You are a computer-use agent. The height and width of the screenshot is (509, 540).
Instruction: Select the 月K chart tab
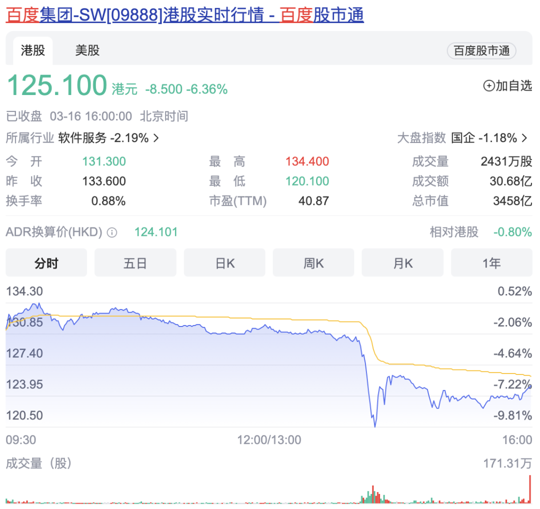pos(402,263)
